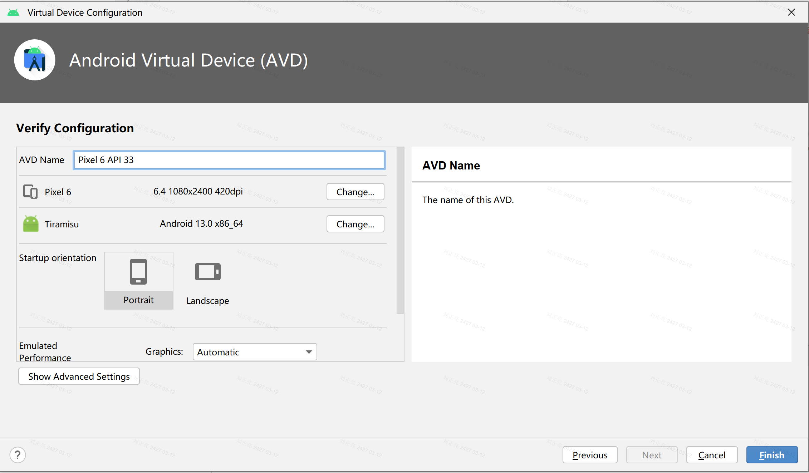Close the Virtual Device Configuration dialog
The image size is (809, 473).
coord(791,13)
